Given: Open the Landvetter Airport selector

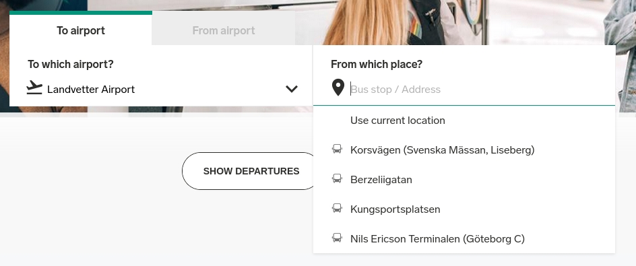Looking at the screenshot, I should pos(162,89).
